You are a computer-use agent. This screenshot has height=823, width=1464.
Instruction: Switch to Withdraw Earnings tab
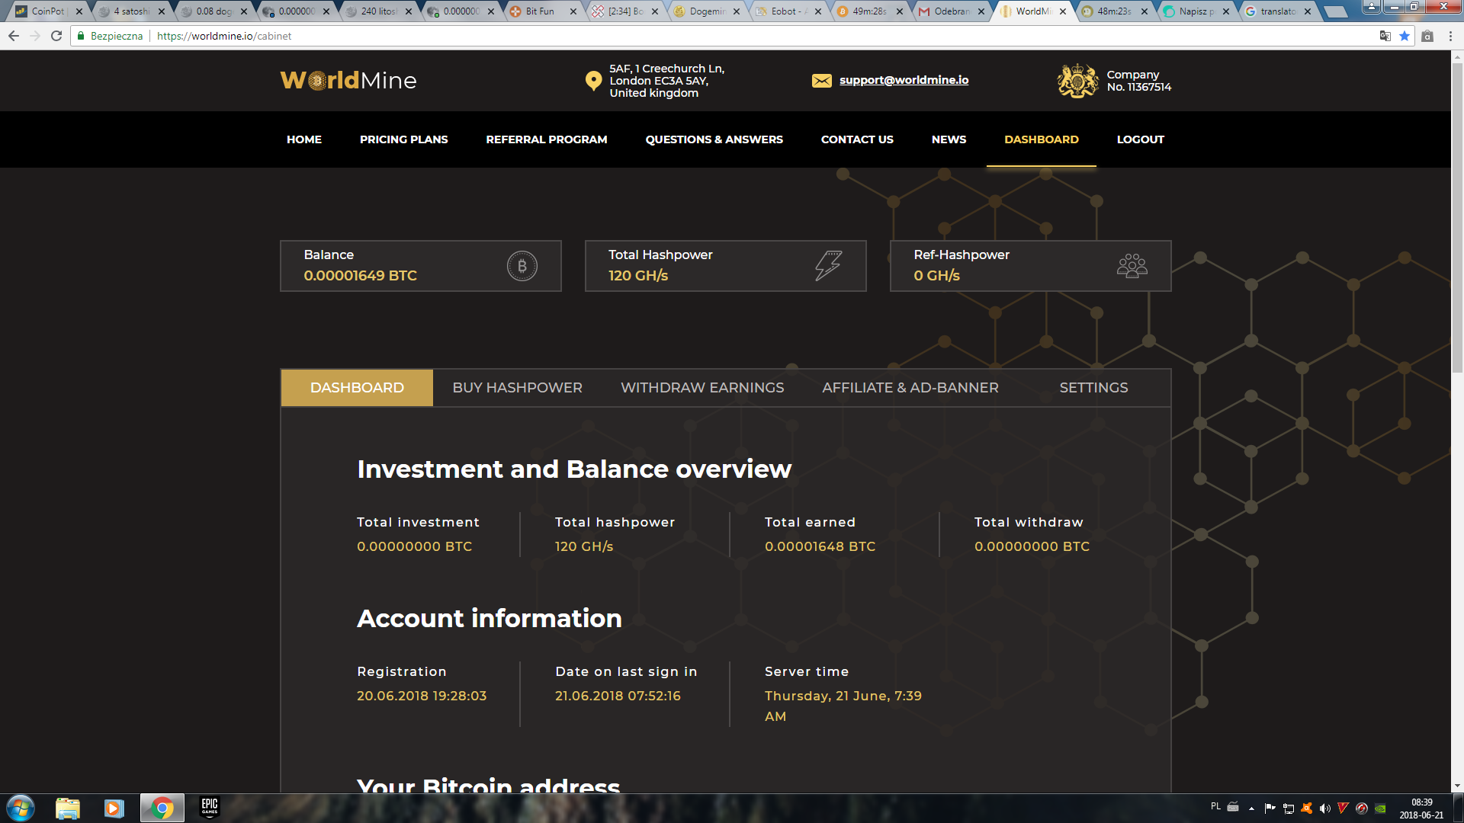coord(701,388)
